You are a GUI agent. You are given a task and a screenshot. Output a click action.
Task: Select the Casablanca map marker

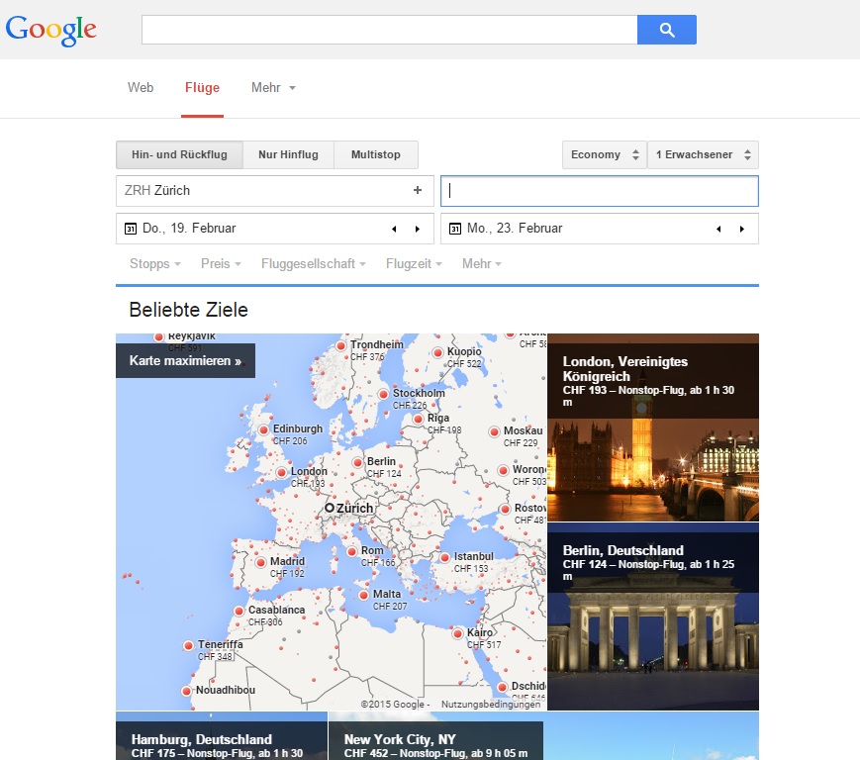point(239,611)
